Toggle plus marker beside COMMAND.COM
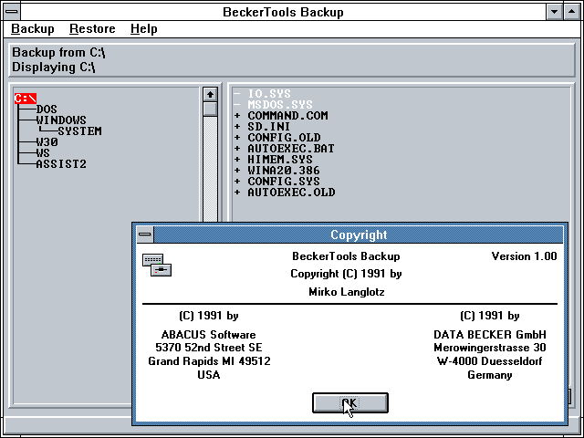 click(x=237, y=116)
